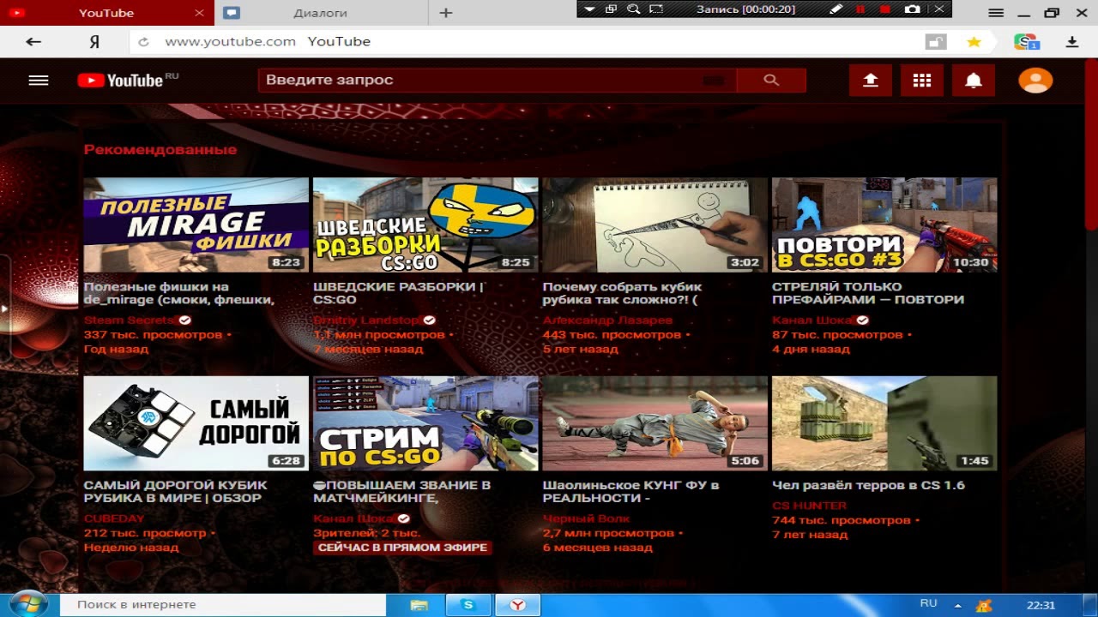
Task: Open the Windows Start button
Action: 28,604
